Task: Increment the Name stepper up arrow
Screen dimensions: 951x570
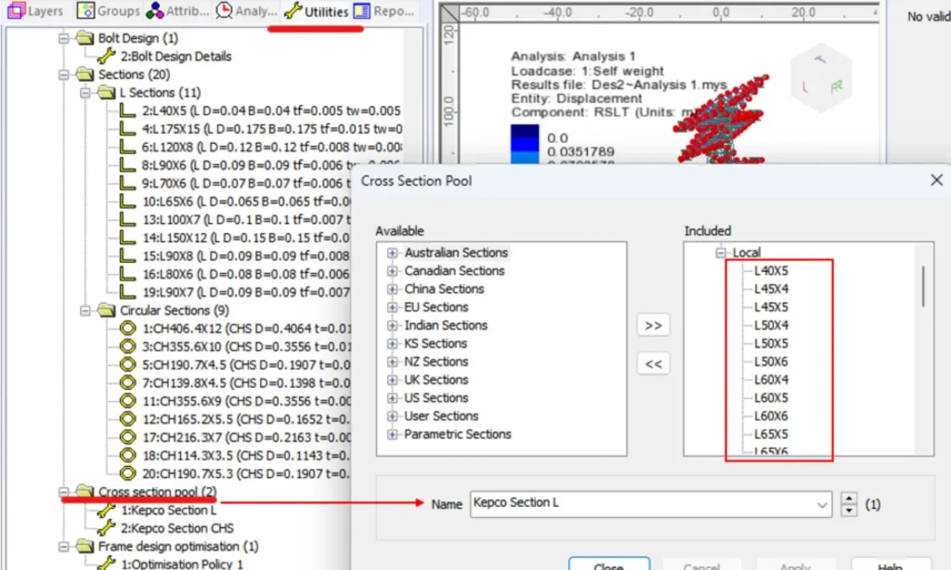Action: pos(849,498)
